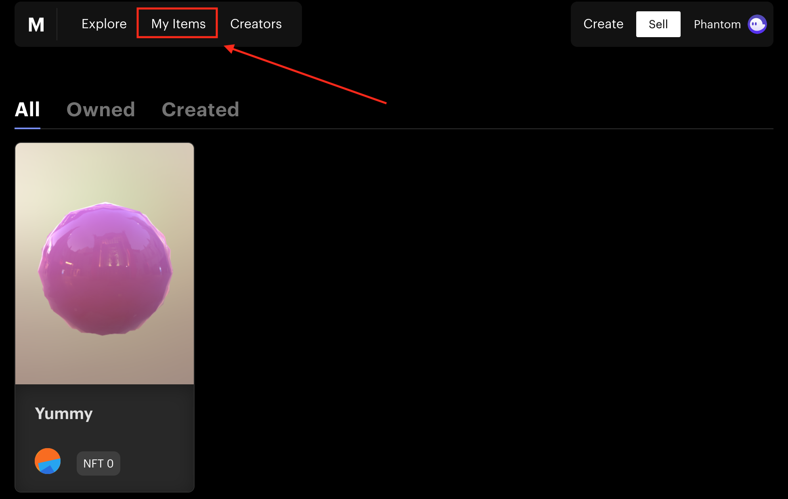Click the Create link
788x499 pixels.
[x=603, y=24]
